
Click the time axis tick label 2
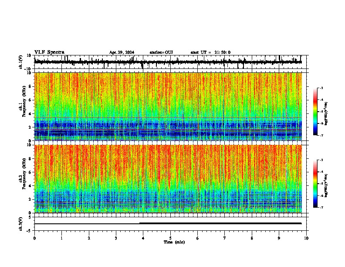pyautogui.click(x=89, y=238)
